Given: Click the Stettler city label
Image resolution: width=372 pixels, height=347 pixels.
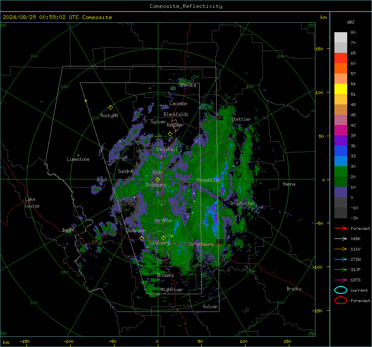Looking at the screenshot, I should (241, 119).
